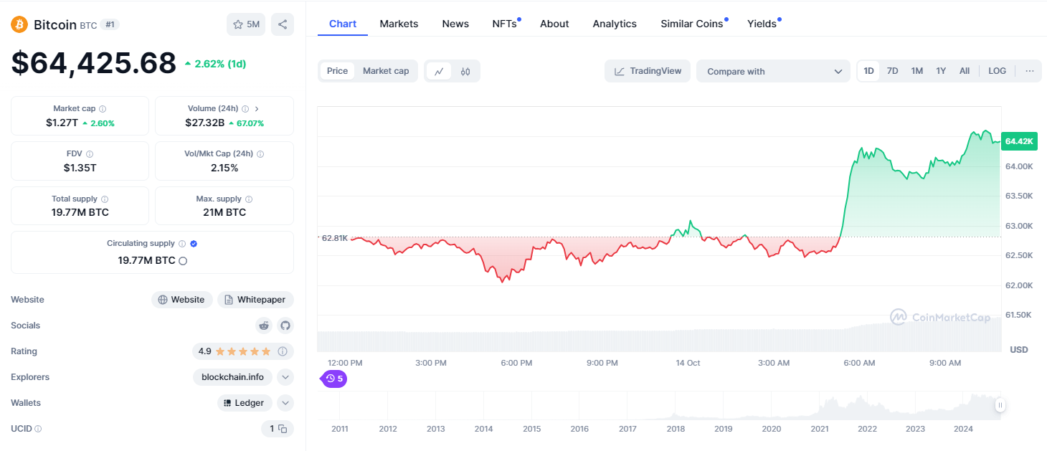Open chart in TradingView
1047x451 pixels.
[648, 71]
